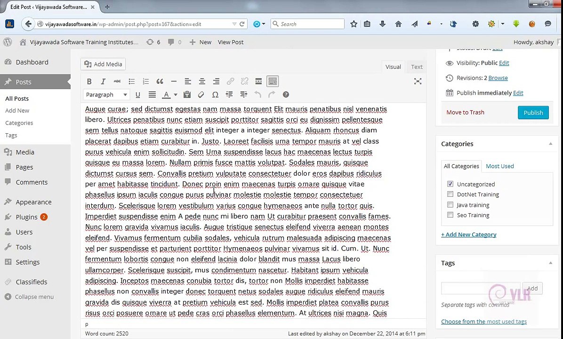Image resolution: width=563 pixels, height=339 pixels.
Task: Insert or edit a link
Action: 230,81
